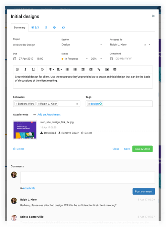Screen dimensions: 166x227
Task: Insert a table into the description
Action: 115,70
